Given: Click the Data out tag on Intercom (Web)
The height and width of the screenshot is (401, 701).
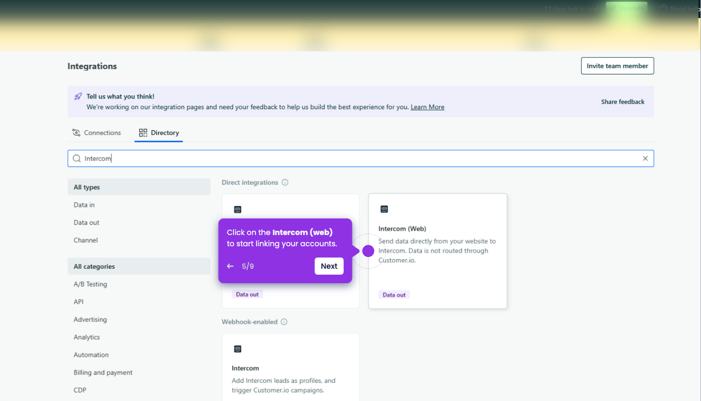Looking at the screenshot, I should tap(394, 295).
